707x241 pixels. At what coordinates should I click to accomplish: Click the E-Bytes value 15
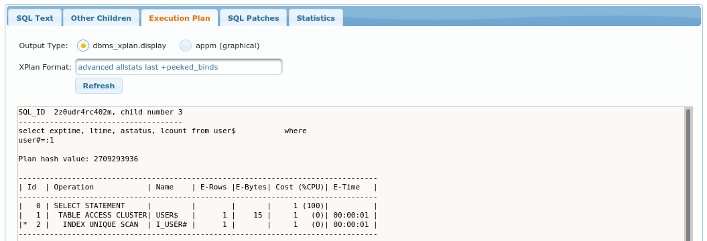[x=258, y=216]
